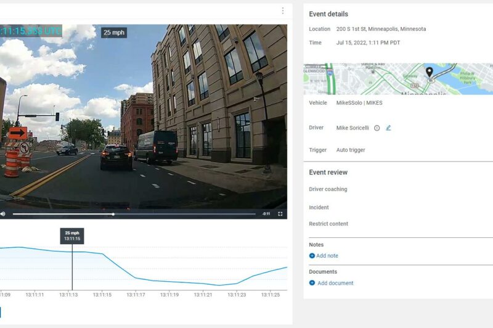Click the 13:11:25 tick label on graph

click(x=271, y=295)
